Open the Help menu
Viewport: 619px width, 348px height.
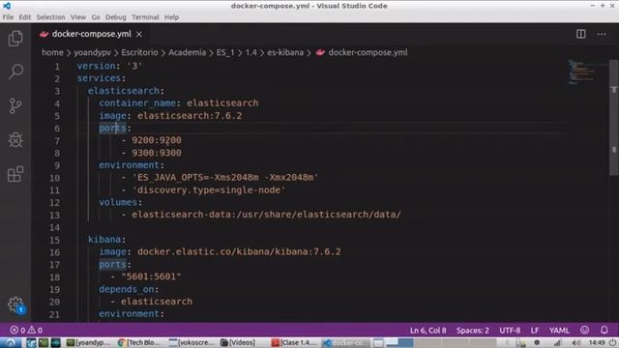point(171,17)
